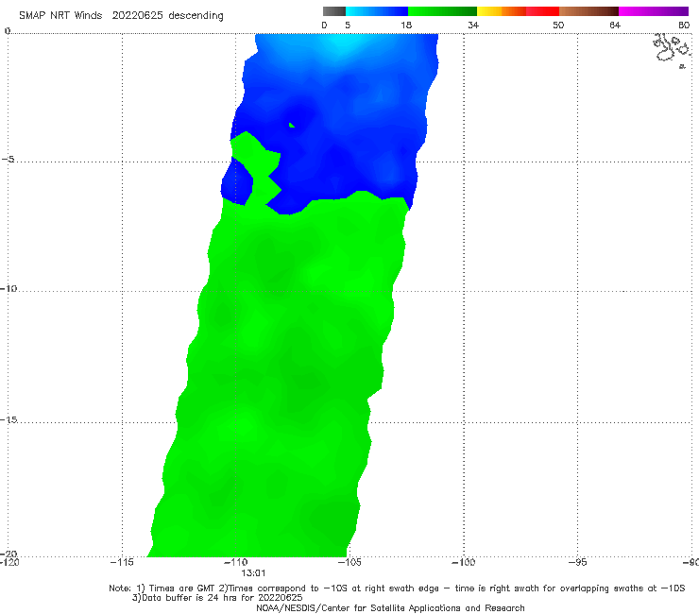
Task: Click the longitude label '-105'
Action: tap(349, 562)
